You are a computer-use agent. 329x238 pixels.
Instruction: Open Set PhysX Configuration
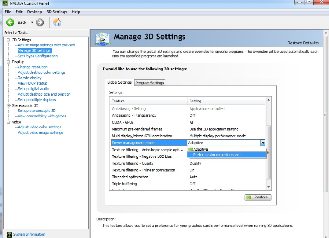coord(38,56)
